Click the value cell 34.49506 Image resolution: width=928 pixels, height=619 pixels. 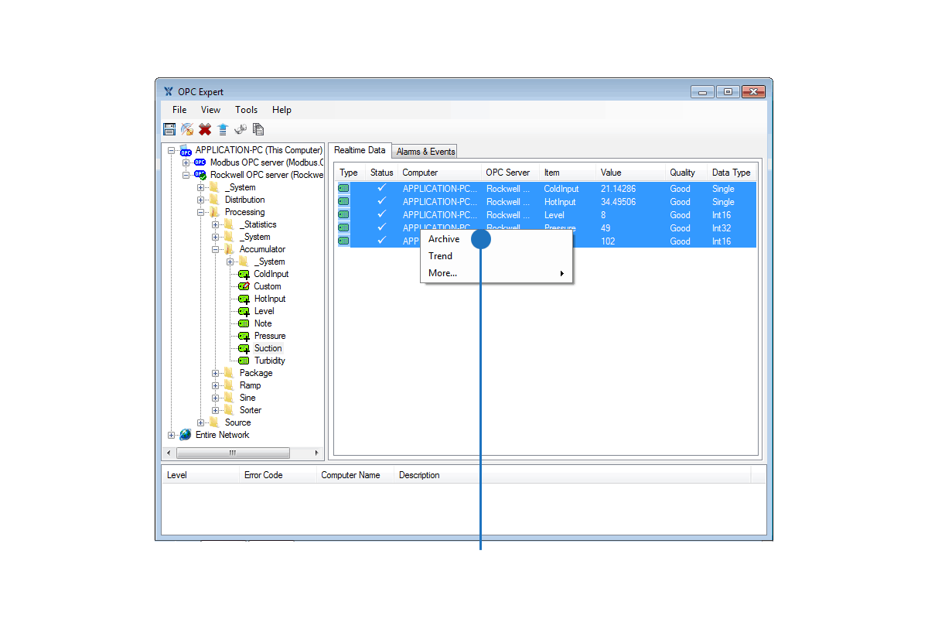(x=630, y=202)
